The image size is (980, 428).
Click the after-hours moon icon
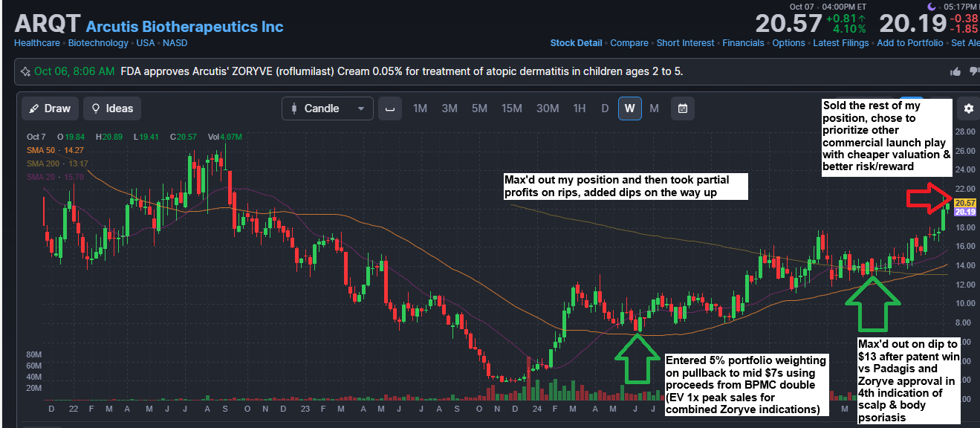931,7
